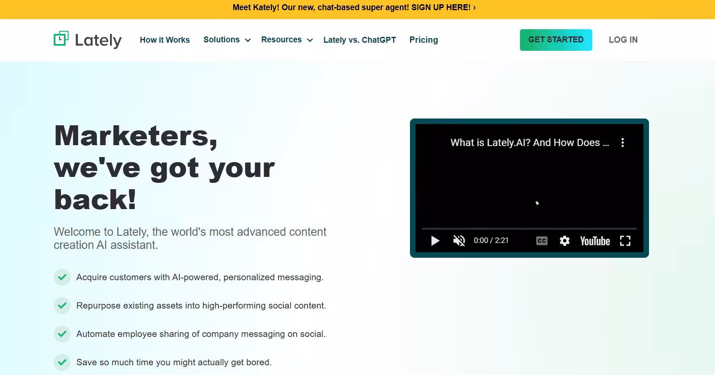Click the "Welcome to Lately" subheading text
Screen dimensions: 715x375
pyautogui.click(x=190, y=238)
